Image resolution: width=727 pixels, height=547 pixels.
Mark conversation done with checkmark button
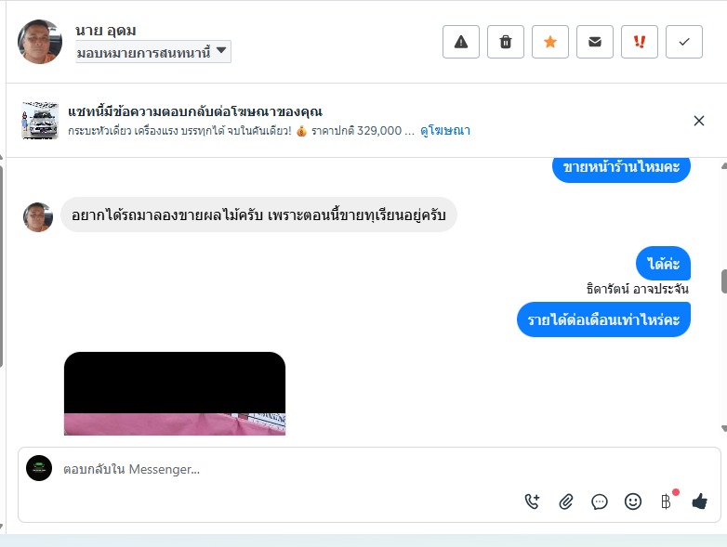tap(684, 42)
